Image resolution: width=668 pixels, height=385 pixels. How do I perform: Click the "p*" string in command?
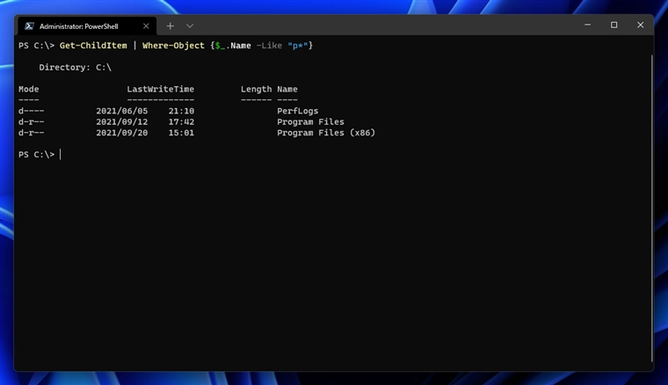coord(297,46)
